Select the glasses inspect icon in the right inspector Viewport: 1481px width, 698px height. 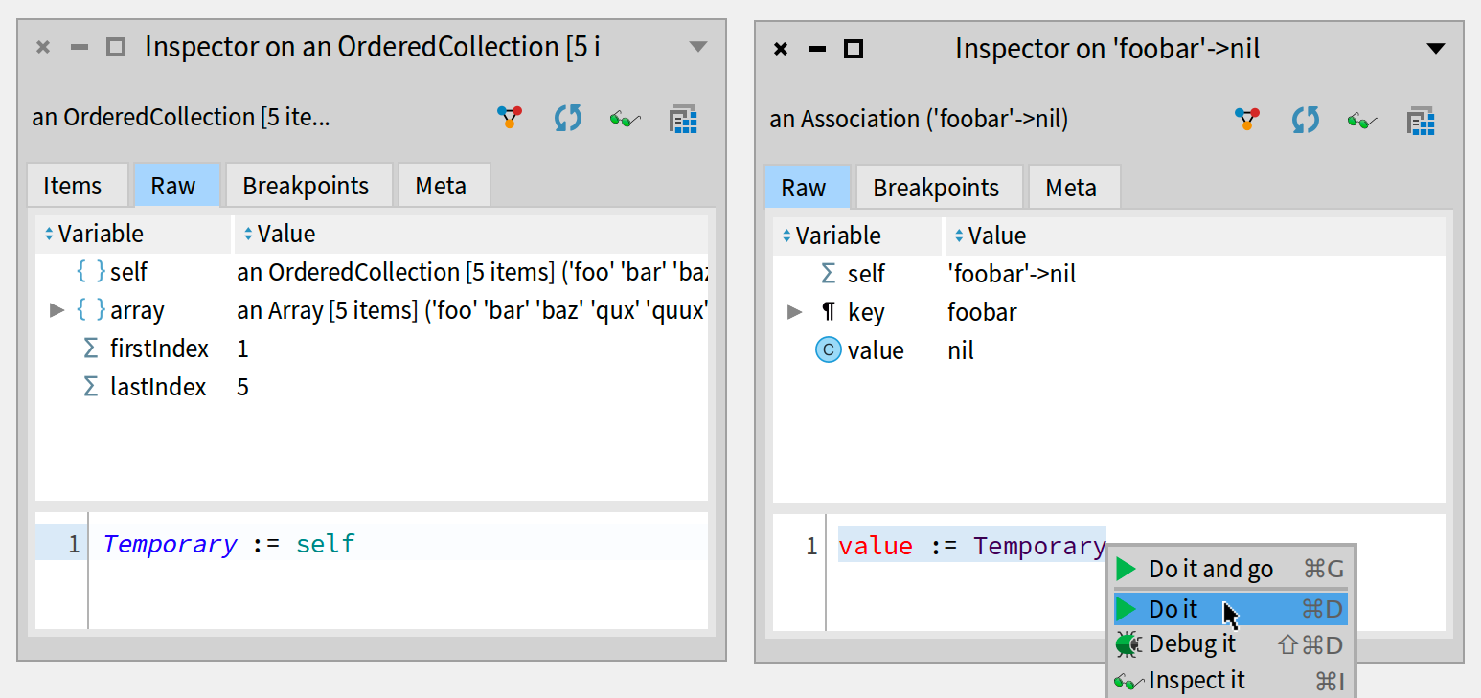point(1361,121)
